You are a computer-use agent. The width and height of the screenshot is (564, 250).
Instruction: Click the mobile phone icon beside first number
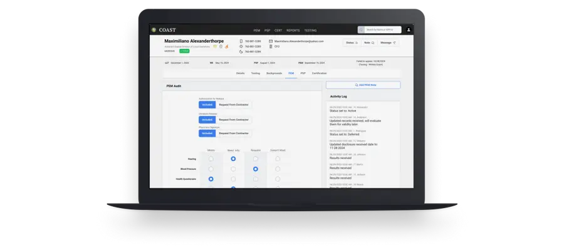(241, 41)
